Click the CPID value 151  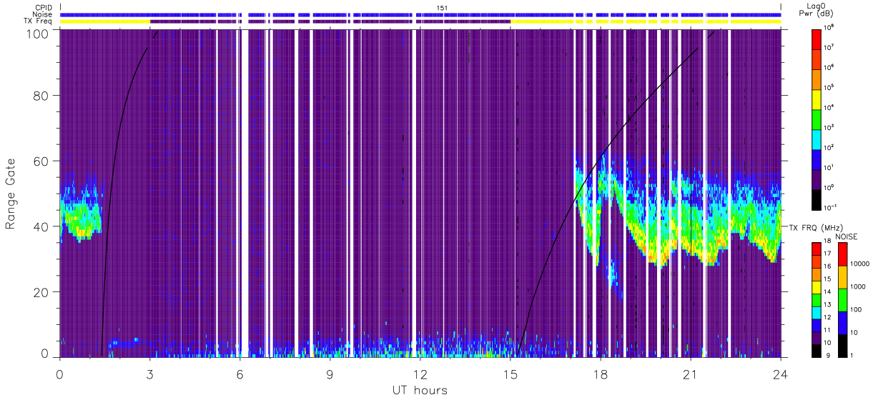[443, 8]
